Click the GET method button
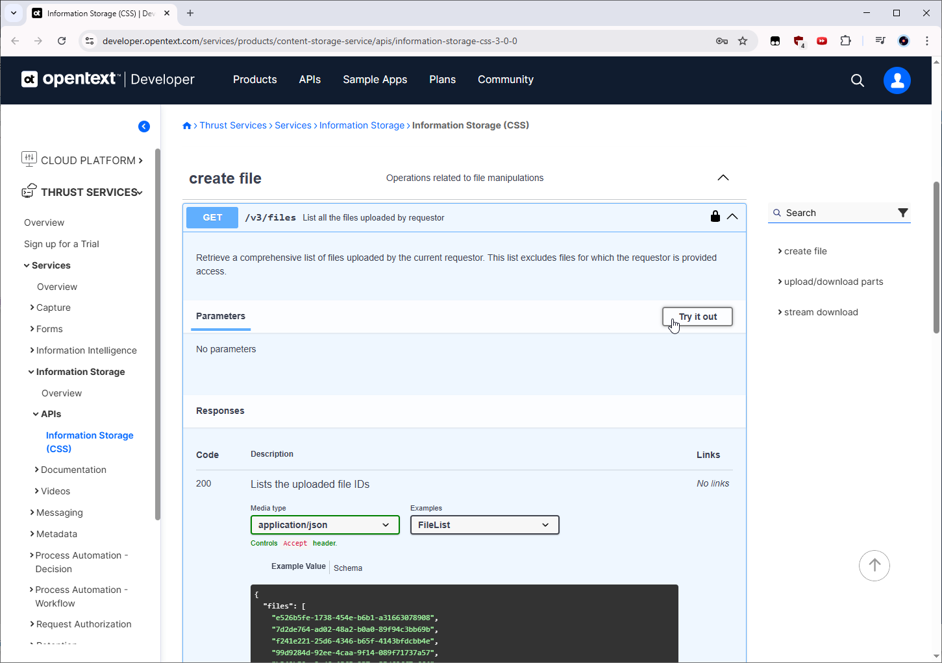 (x=212, y=217)
